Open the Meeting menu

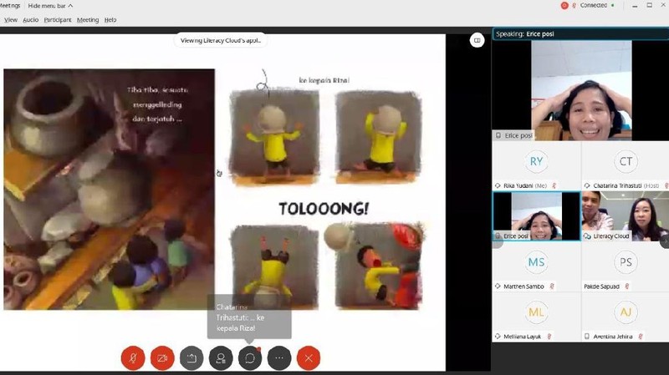click(x=88, y=19)
